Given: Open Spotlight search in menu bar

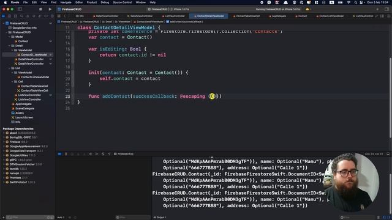Looking at the screenshot, I should (355, 2).
